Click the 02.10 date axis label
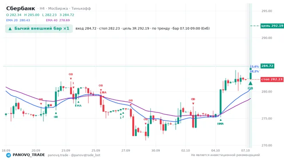284x160 pixels. point(185,150)
